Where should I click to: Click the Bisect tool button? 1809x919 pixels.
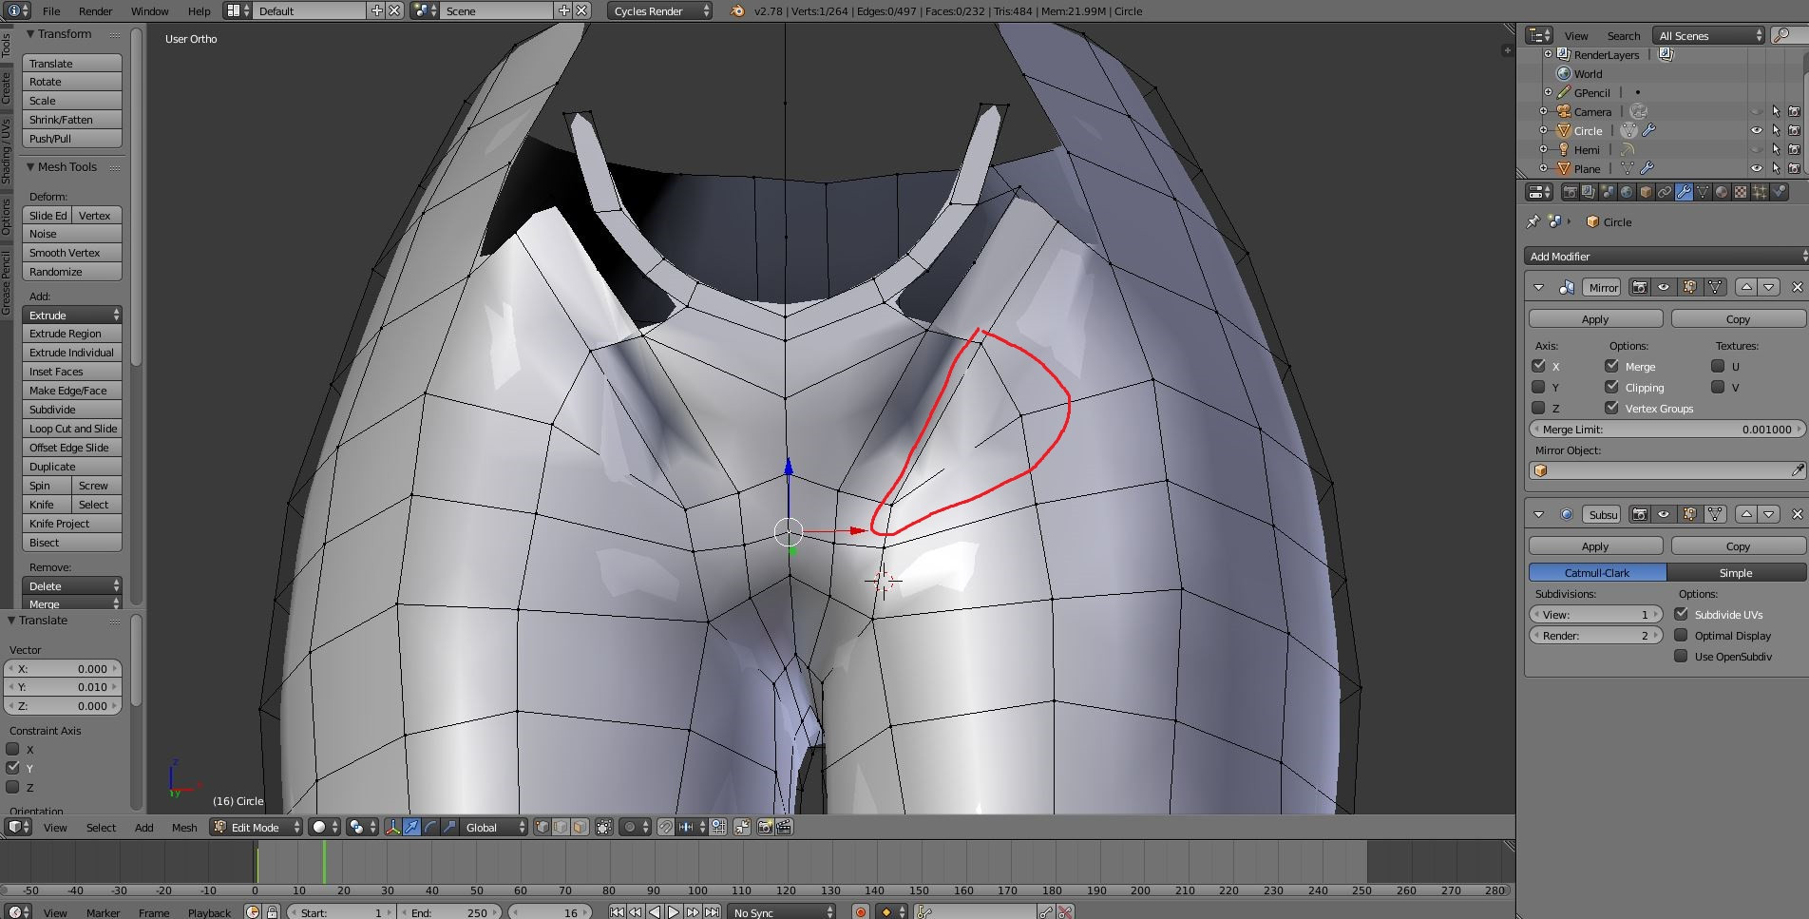tap(72, 543)
